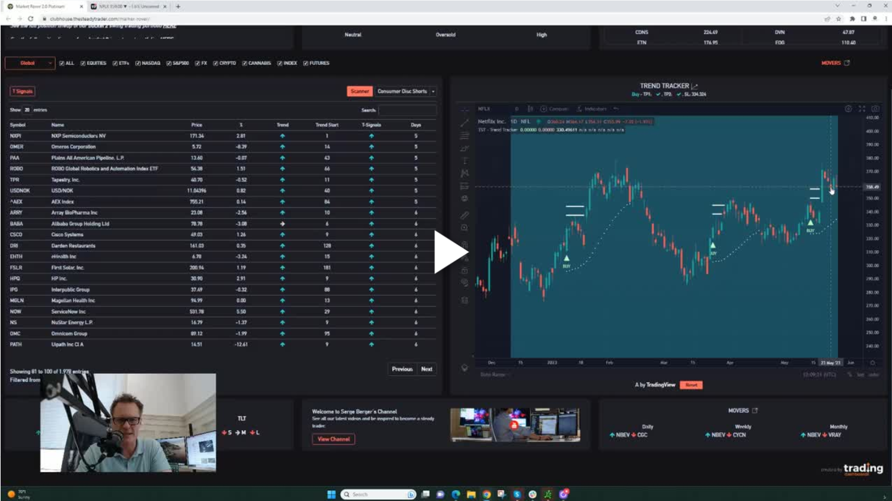Sort table by Days column
The image size is (892, 501).
(416, 125)
